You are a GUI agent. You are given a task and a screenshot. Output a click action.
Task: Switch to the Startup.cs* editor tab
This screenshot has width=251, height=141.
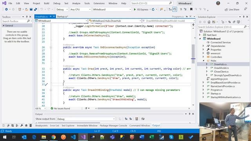[62, 16]
